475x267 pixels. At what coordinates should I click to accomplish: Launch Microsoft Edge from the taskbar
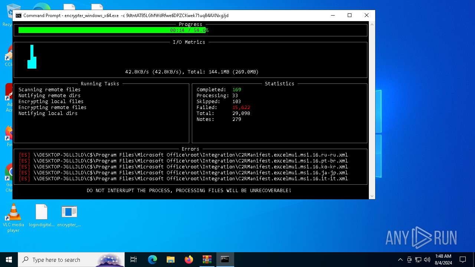153,260
